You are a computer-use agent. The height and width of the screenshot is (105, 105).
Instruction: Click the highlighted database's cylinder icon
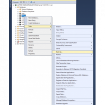click(x=20, y=16)
